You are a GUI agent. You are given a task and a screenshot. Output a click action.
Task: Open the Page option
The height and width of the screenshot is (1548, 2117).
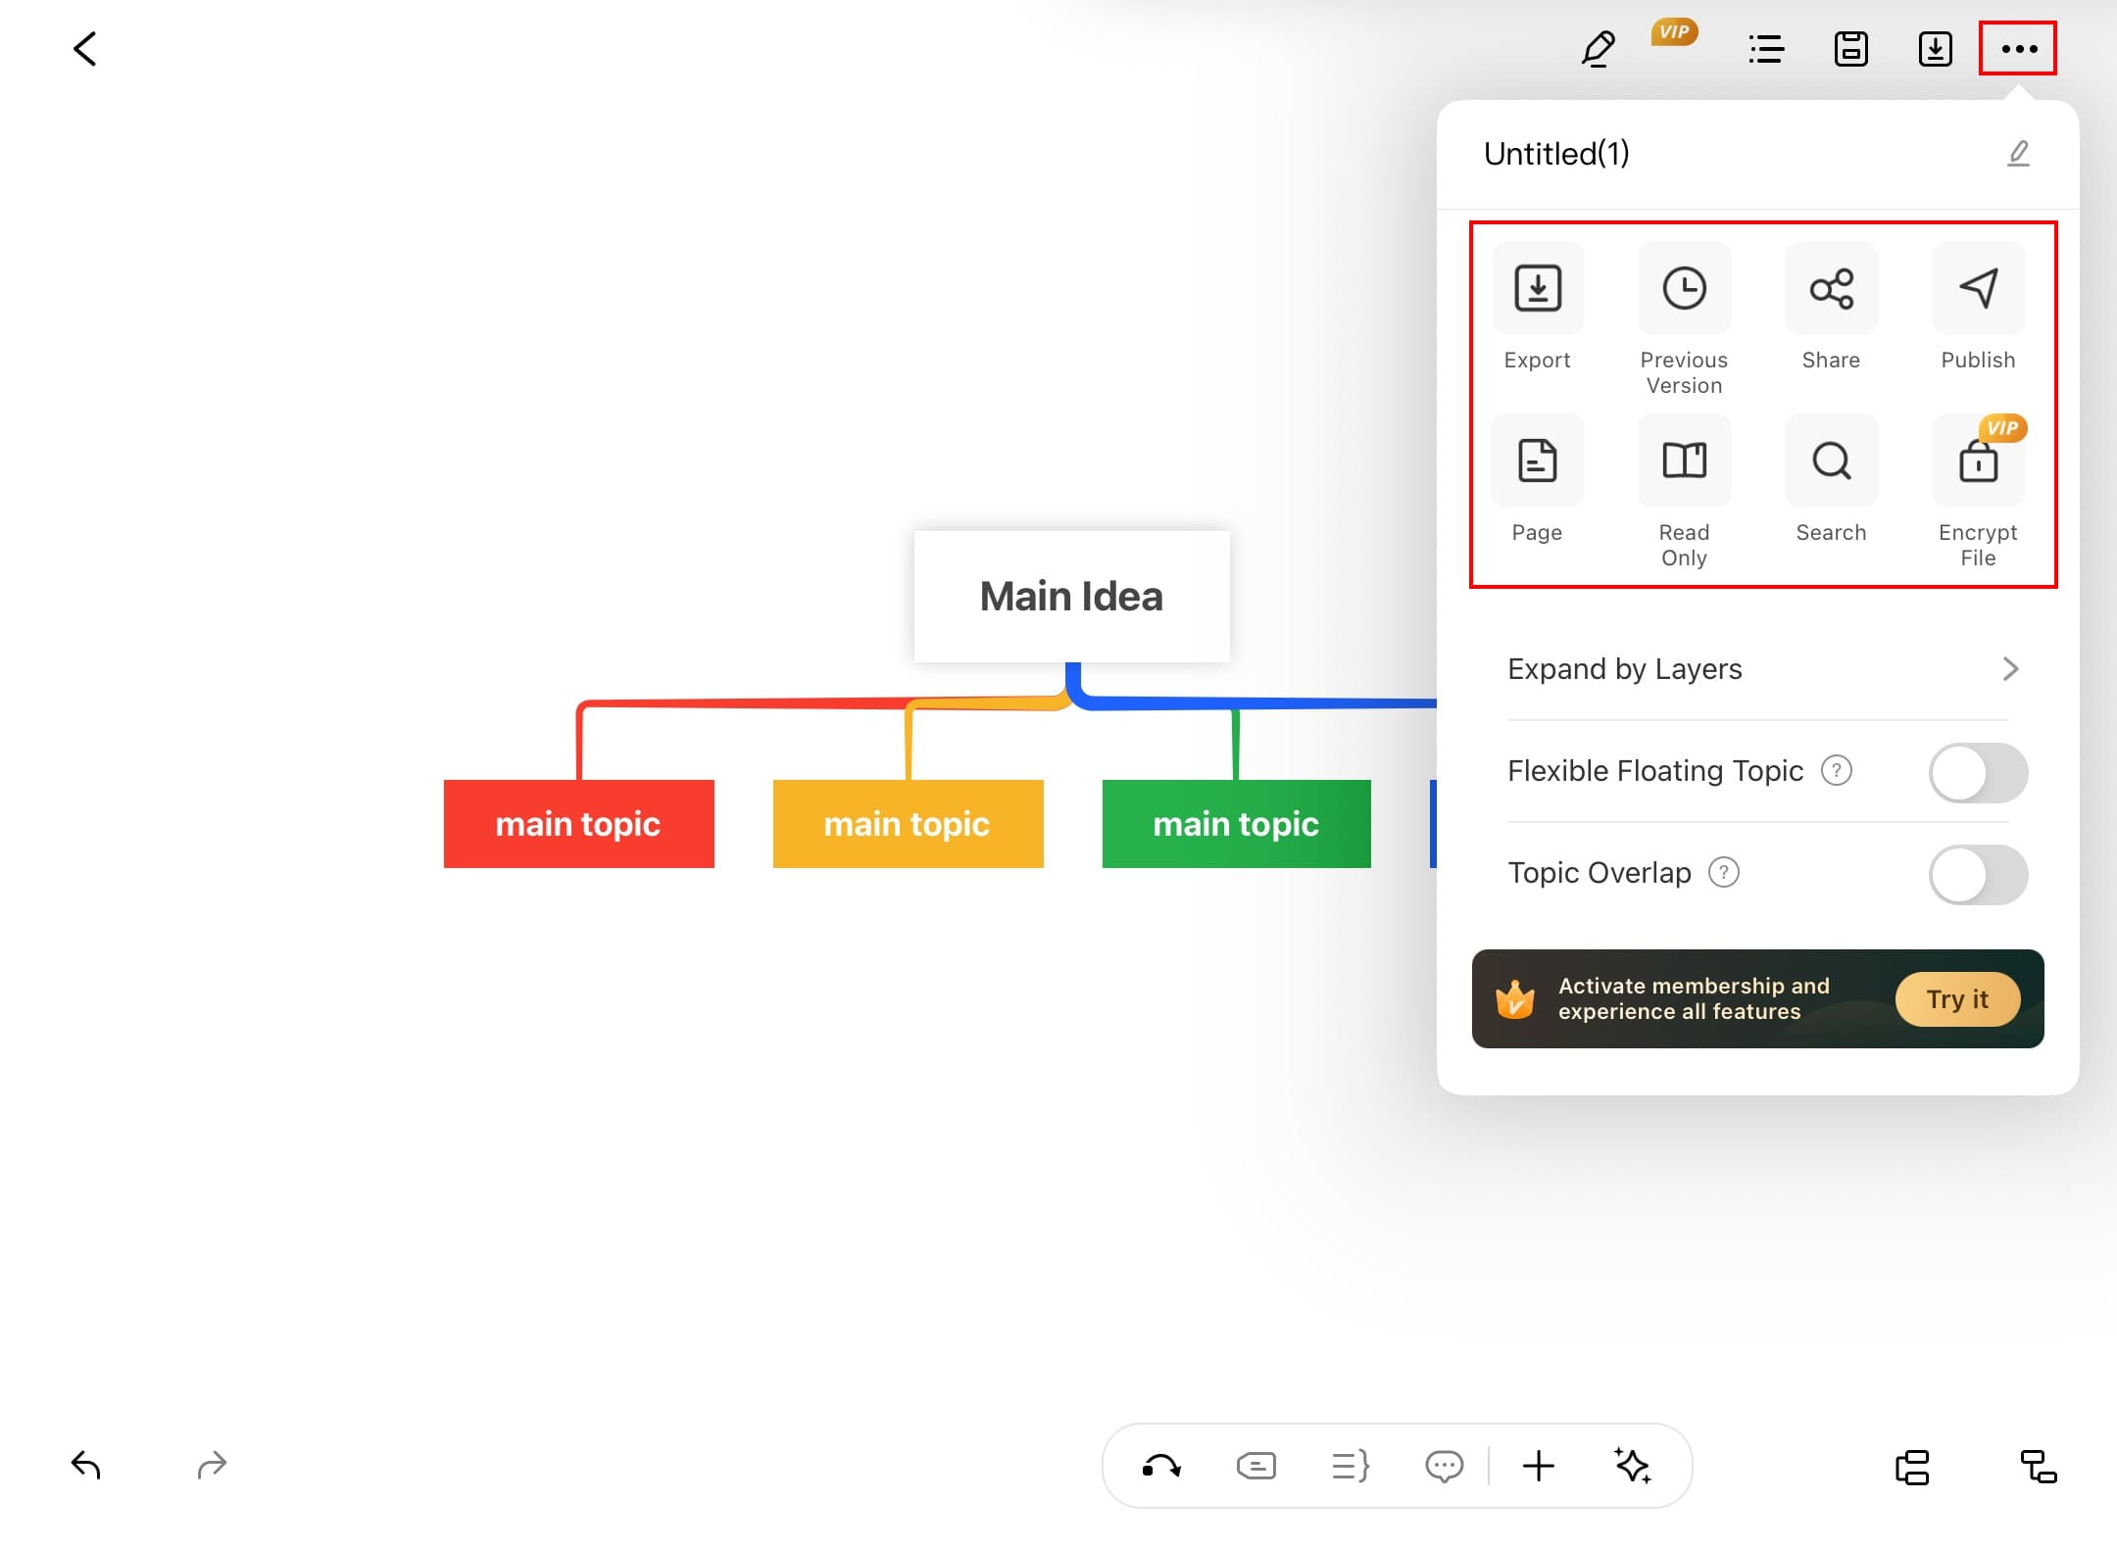[x=1537, y=460]
